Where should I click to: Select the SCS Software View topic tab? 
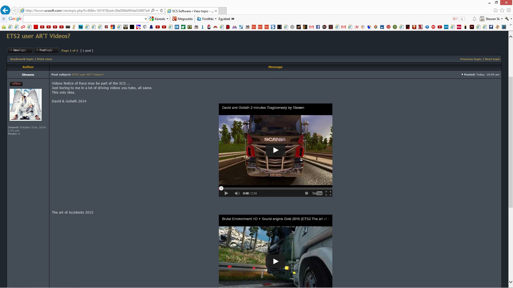(192, 11)
